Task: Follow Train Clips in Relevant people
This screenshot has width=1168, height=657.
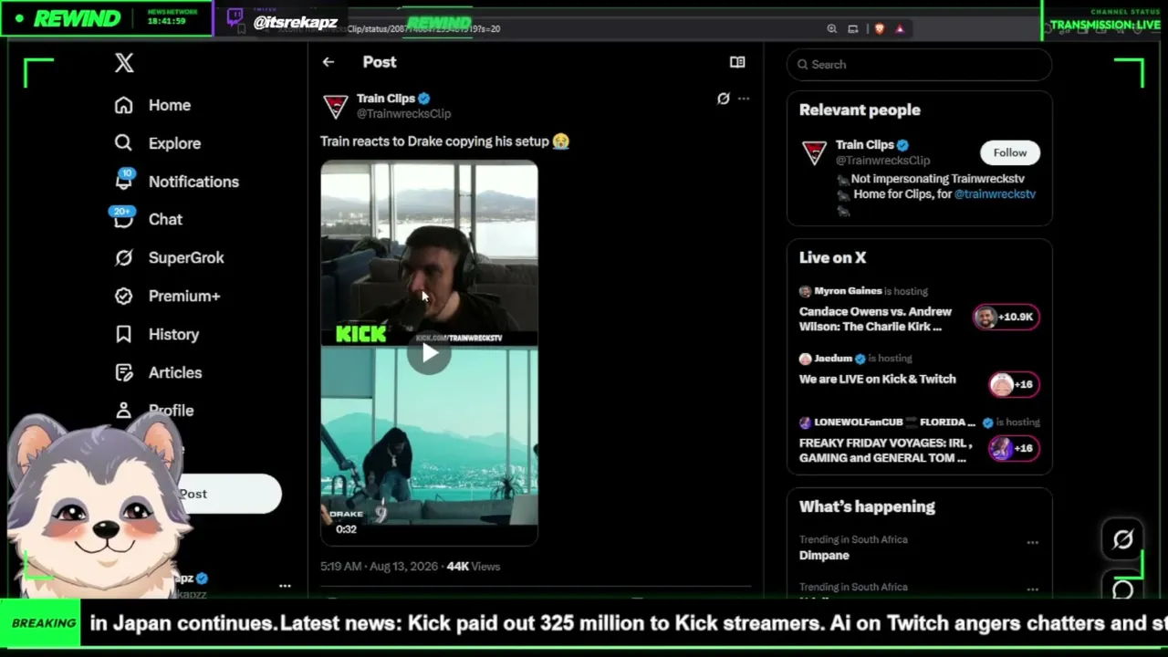Action: click(x=1009, y=152)
